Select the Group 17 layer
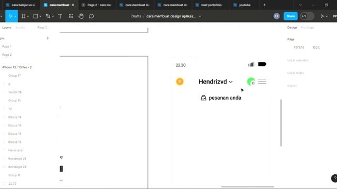337x189 pixels. tap(14, 76)
